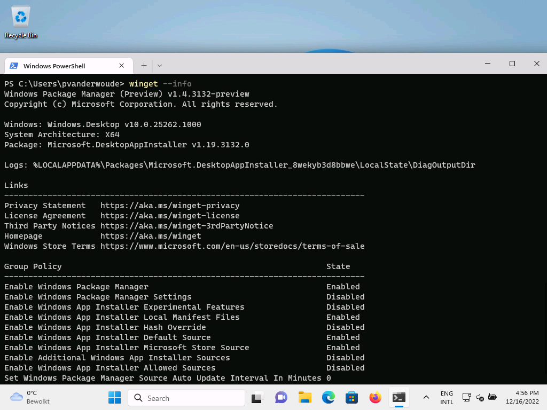Click the 'Copyright (c) Microsoft Corporation' line
This screenshot has height=410, width=547.
[x=141, y=104]
